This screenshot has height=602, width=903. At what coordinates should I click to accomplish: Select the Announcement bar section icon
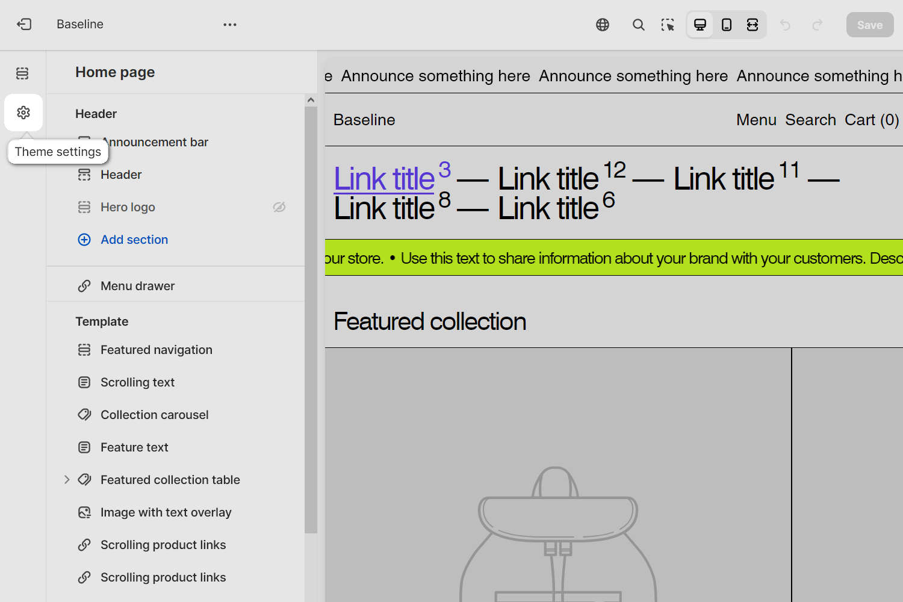pyautogui.click(x=84, y=141)
